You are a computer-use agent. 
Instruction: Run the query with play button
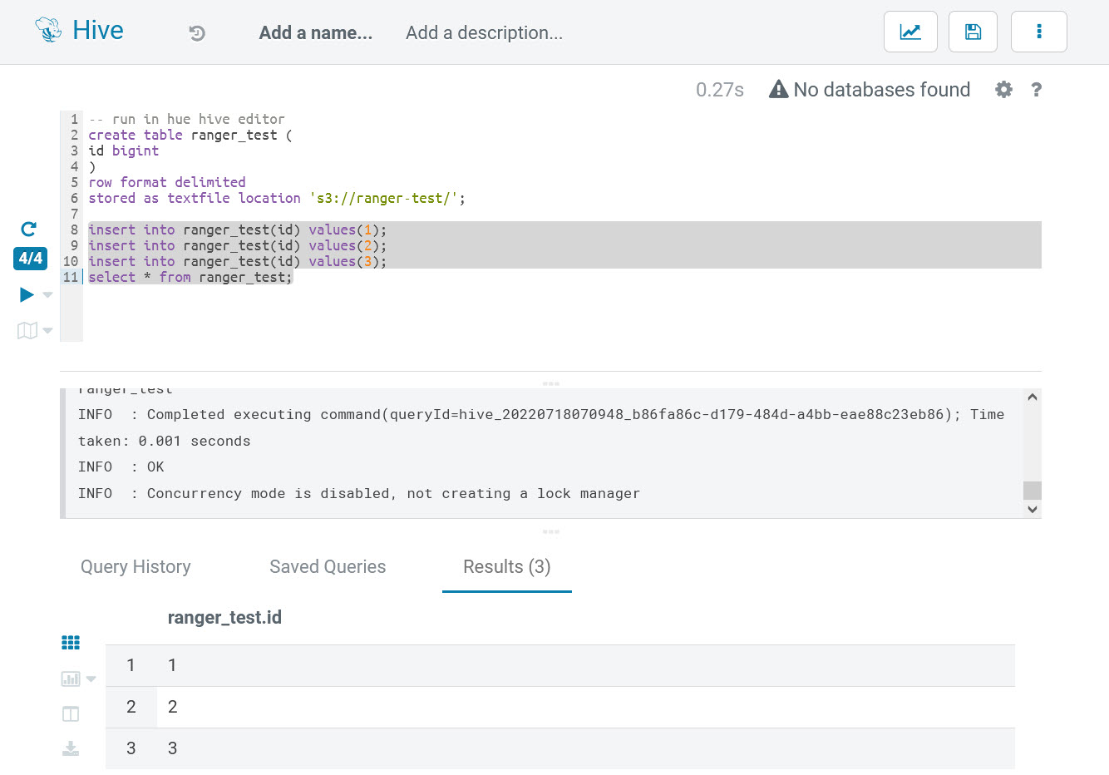(27, 294)
